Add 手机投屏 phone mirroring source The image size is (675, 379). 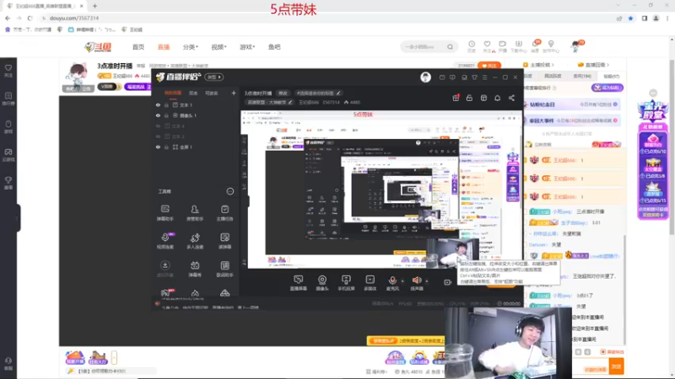346,283
